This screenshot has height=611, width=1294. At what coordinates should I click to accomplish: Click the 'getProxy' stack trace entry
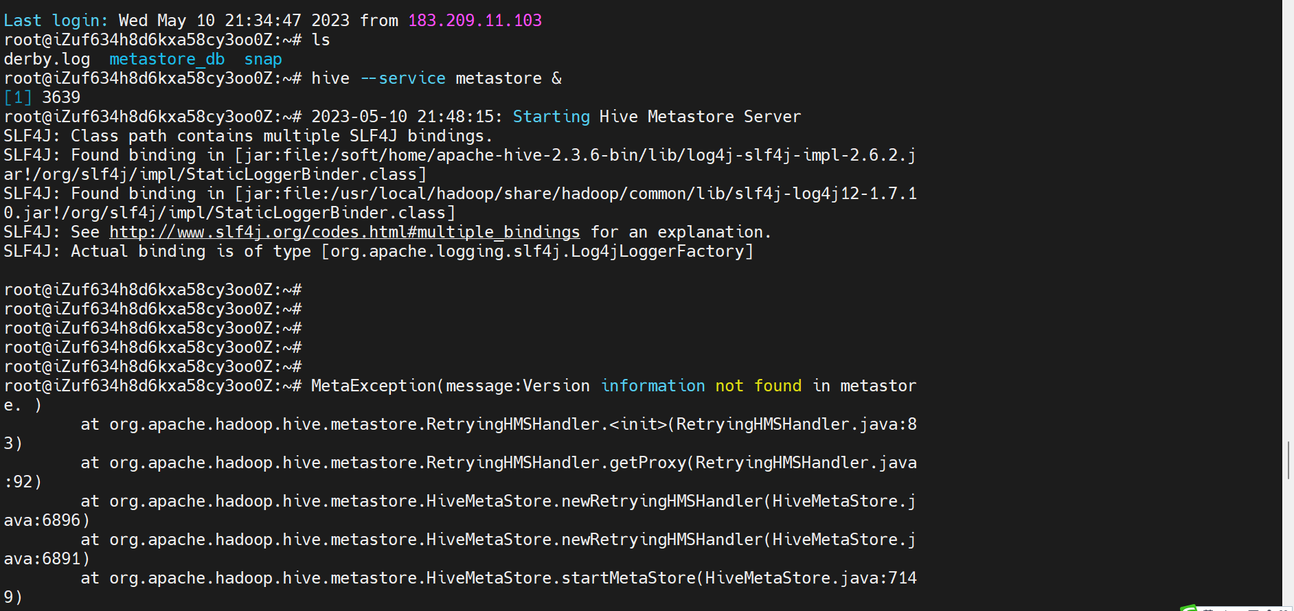648,463
